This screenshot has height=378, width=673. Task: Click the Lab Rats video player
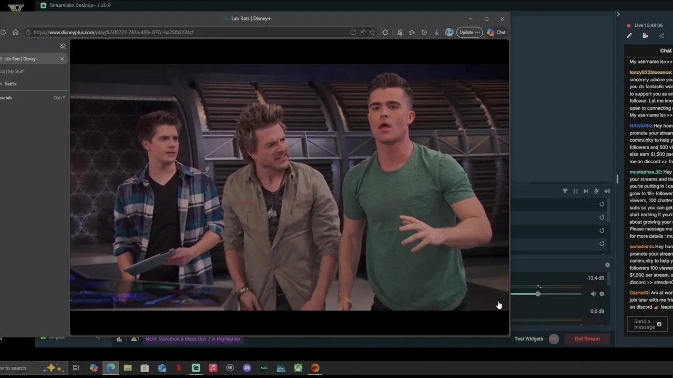[x=289, y=187]
